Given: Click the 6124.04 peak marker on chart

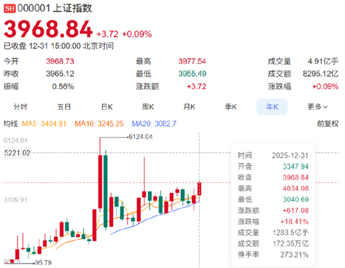Looking at the screenshot, I should tap(140, 137).
